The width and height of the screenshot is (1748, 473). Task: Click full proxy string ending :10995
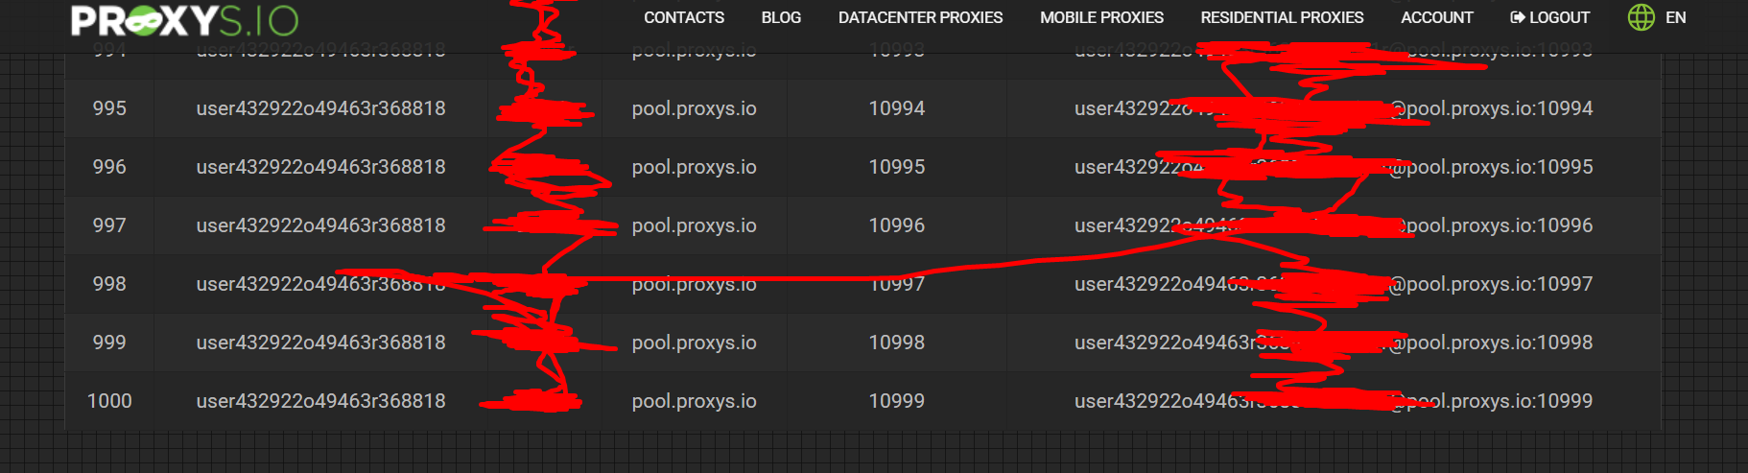pos(1334,167)
